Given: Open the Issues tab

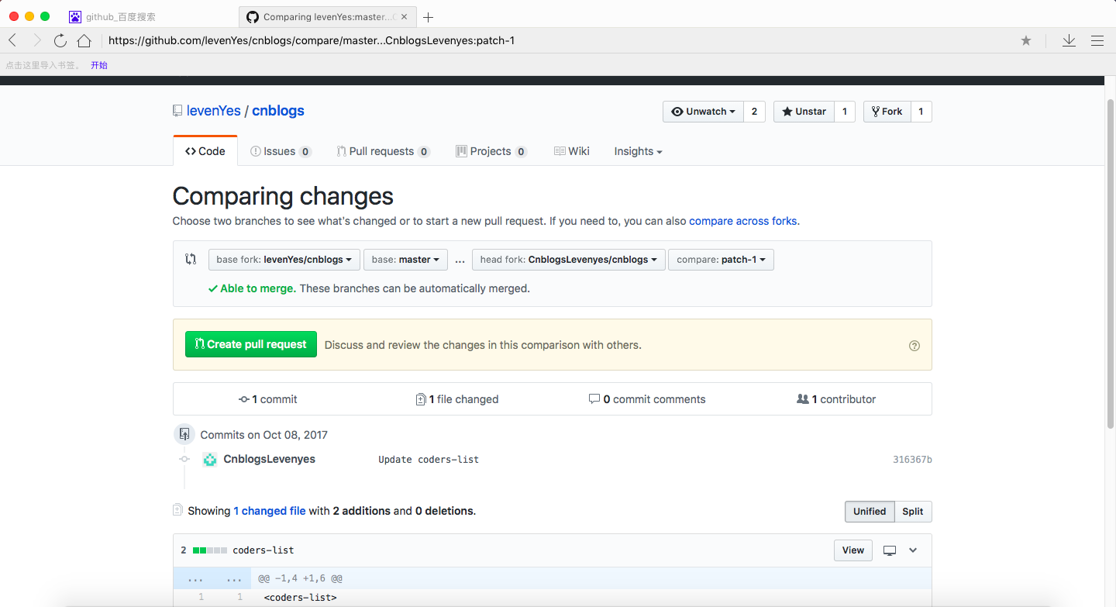Looking at the screenshot, I should 281,152.
